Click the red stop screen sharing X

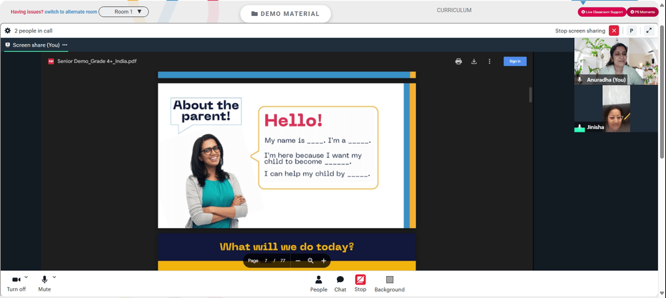(614, 31)
